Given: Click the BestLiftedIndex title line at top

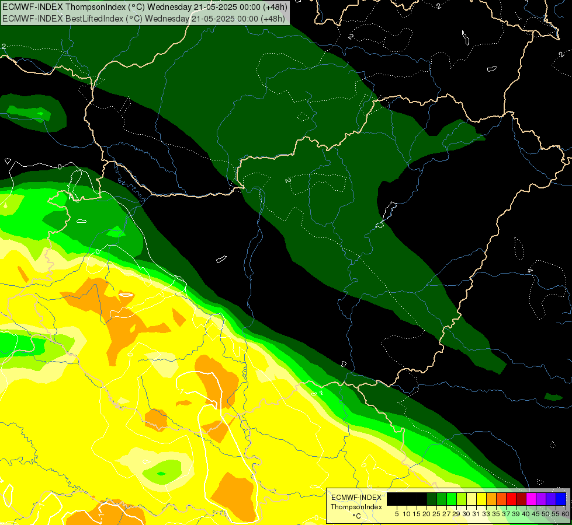Looking at the screenshot, I should pos(143,18).
